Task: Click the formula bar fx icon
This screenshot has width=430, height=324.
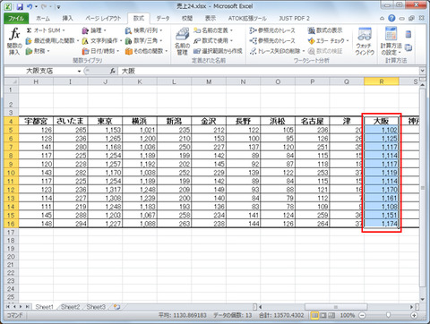Action: (x=112, y=71)
